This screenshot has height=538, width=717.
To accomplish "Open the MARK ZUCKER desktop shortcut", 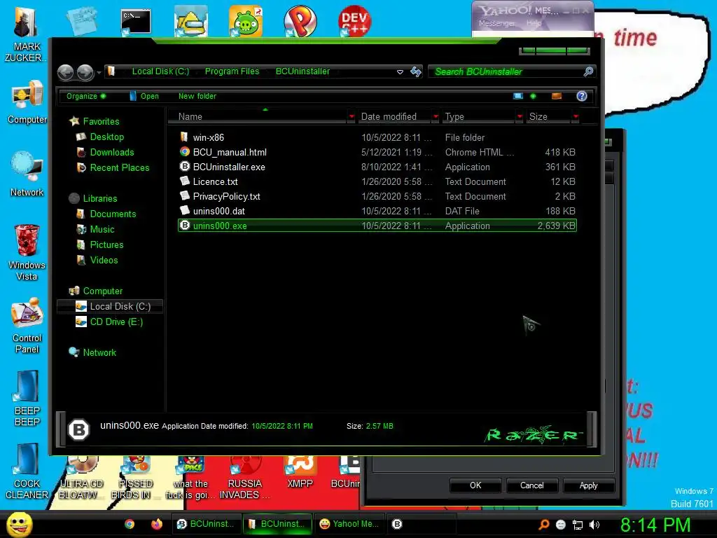I will click(x=26, y=34).
